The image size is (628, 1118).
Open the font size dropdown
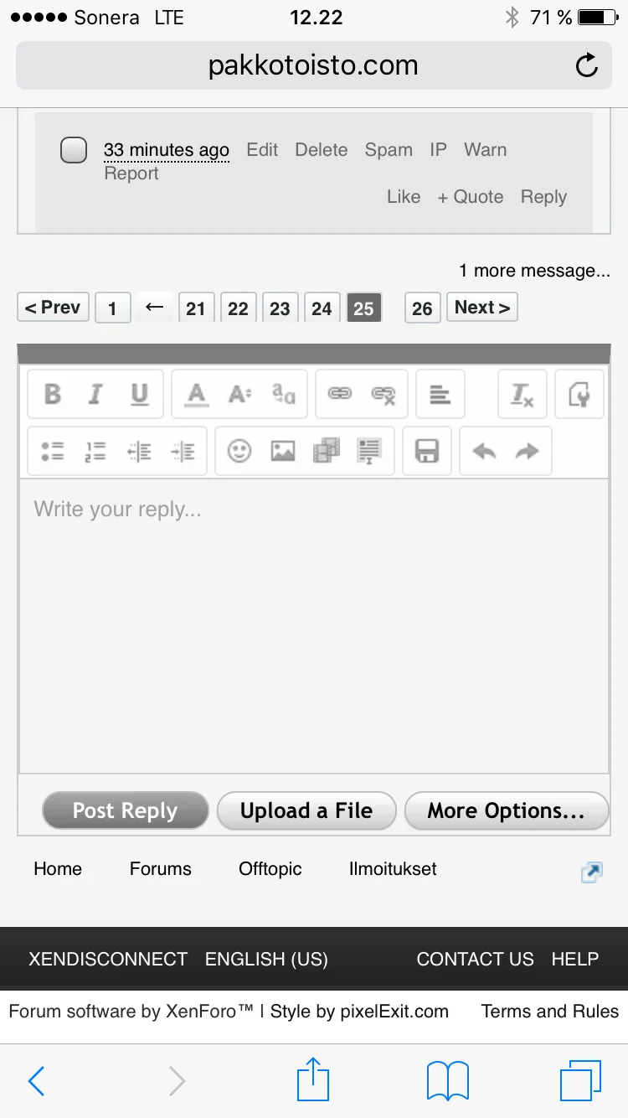pyautogui.click(x=239, y=394)
